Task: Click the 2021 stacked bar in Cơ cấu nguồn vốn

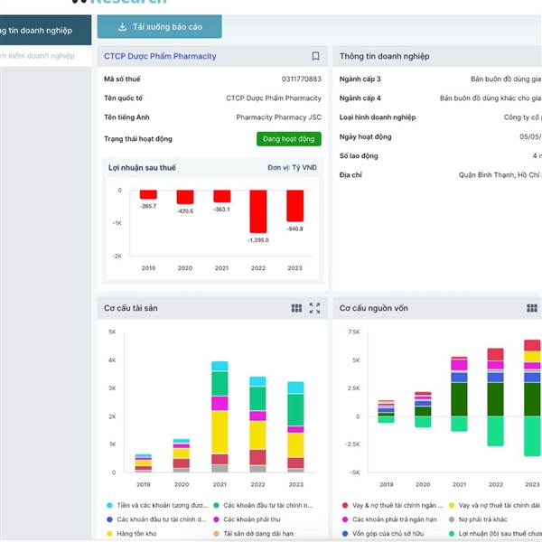Action: click(459, 394)
